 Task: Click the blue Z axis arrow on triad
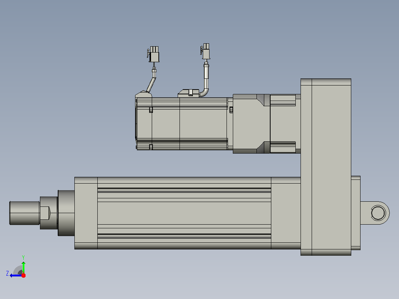click(15, 275)
